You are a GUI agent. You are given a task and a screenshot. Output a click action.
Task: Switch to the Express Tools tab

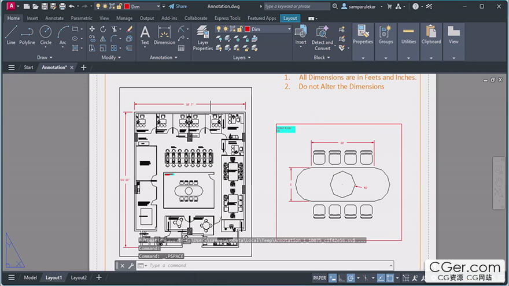pos(227,18)
